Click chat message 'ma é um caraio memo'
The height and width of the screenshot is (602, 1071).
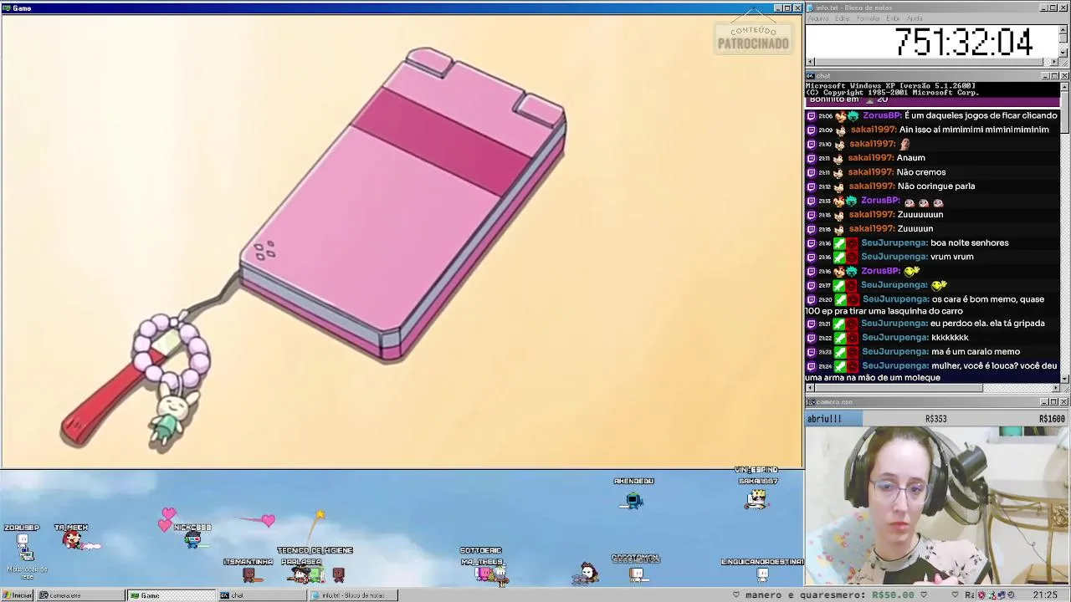pyautogui.click(x=975, y=351)
